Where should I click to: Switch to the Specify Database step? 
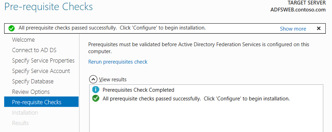click(x=33, y=81)
